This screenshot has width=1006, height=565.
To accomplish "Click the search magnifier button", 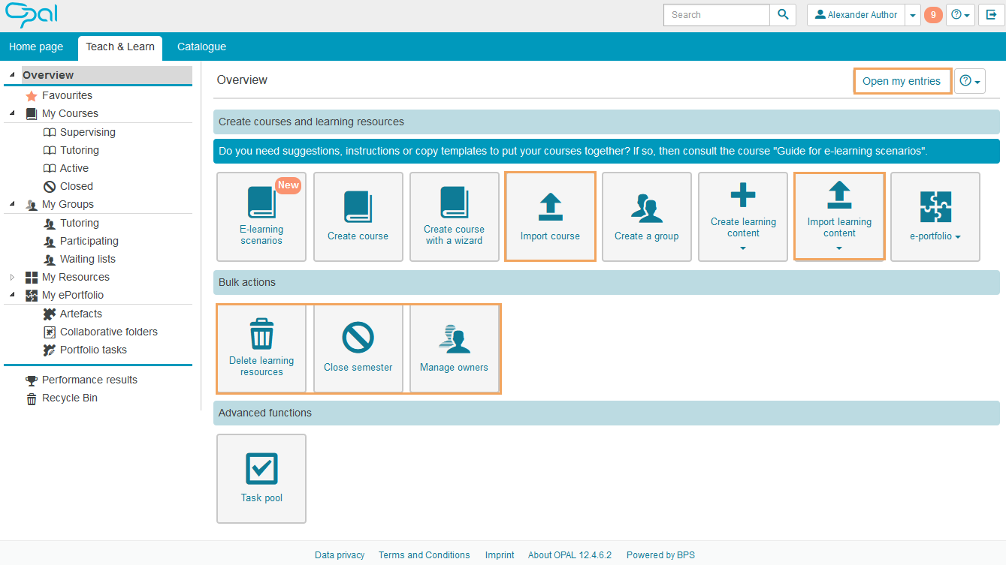I will [783, 15].
